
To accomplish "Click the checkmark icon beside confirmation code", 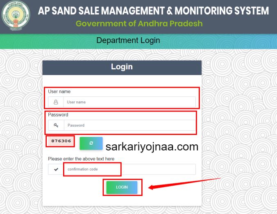I will coord(56,169).
